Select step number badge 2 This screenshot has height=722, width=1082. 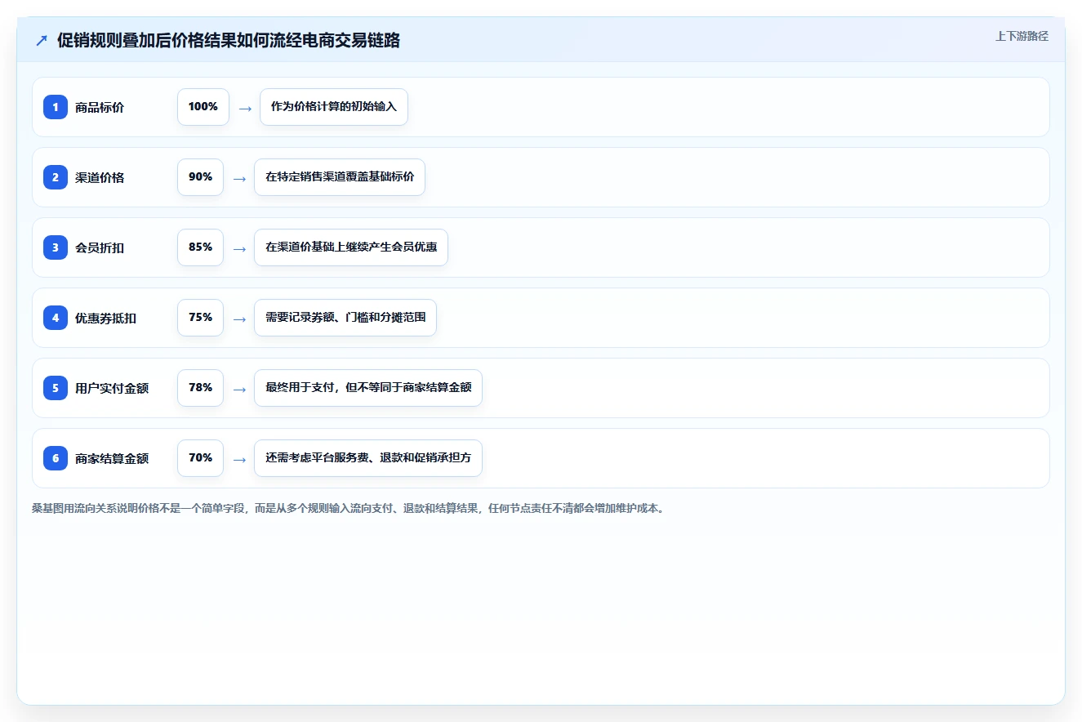(56, 177)
